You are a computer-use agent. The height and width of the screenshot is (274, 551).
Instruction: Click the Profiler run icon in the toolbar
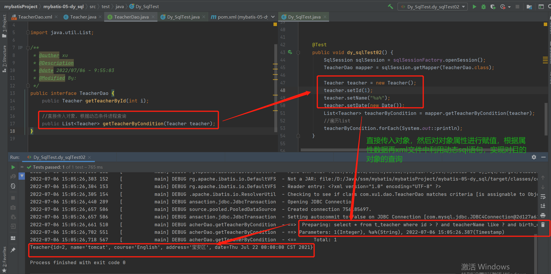[x=503, y=6]
